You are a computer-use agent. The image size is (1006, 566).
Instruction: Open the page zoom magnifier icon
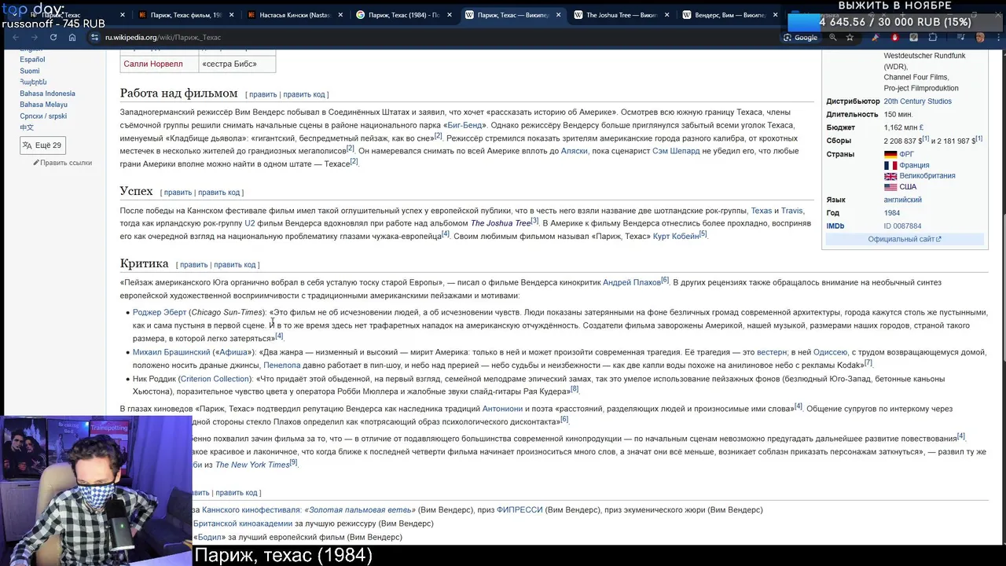coord(833,37)
